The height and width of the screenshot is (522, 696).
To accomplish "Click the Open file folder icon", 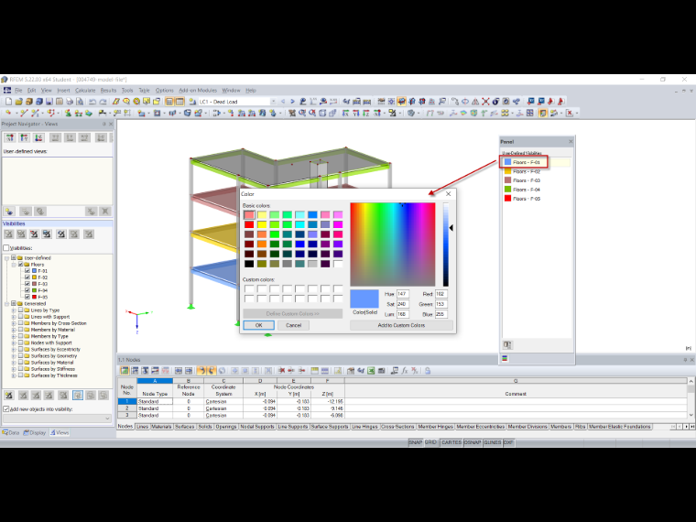I will tap(18, 102).
